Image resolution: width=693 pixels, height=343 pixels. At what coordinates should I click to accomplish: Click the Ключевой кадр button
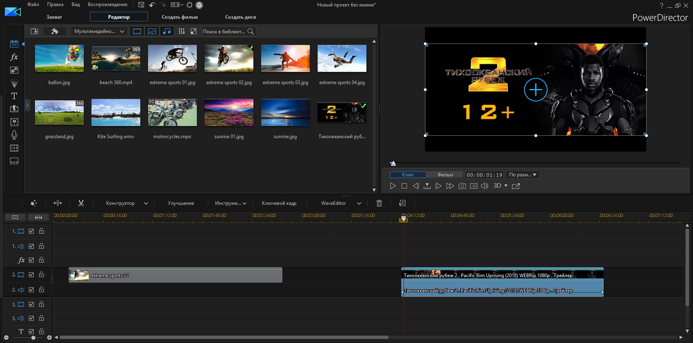coord(279,203)
